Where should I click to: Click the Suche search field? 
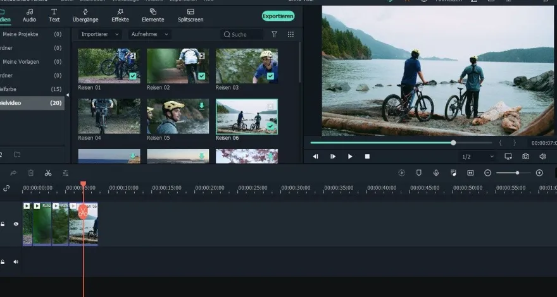coord(242,34)
